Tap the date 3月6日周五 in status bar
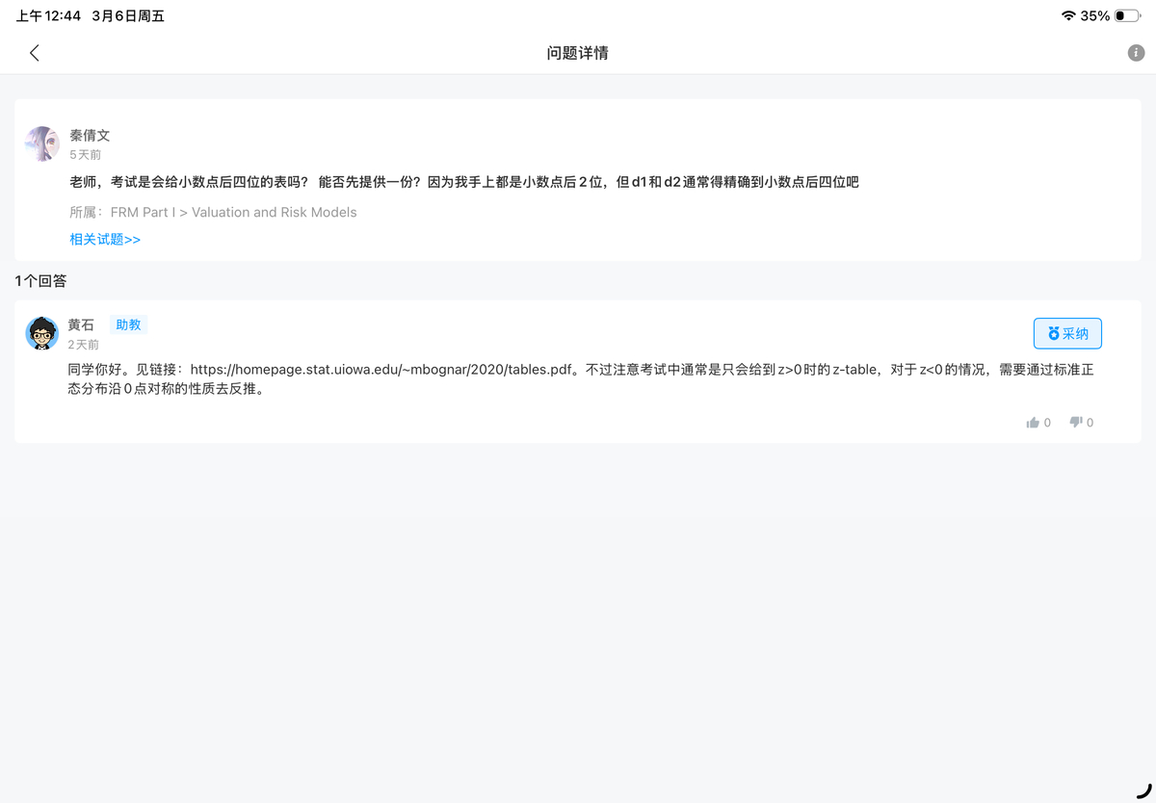Image resolution: width=1156 pixels, height=803 pixels. [x=128, y=15]
